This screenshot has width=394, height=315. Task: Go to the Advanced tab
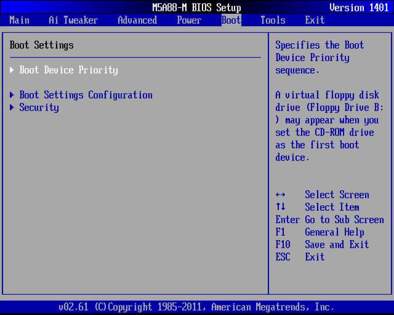click(x=137, y=20)
